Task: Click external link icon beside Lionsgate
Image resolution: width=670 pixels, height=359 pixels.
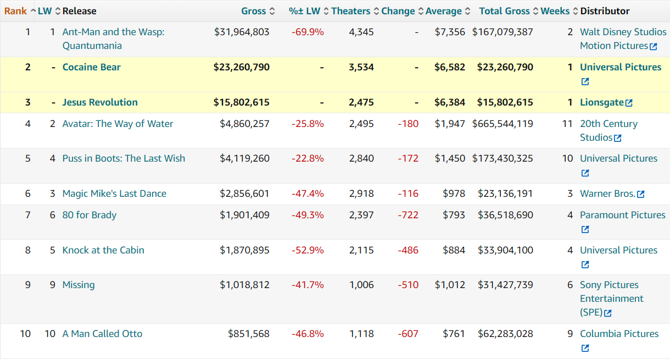Action: click(x=629, y=103)
